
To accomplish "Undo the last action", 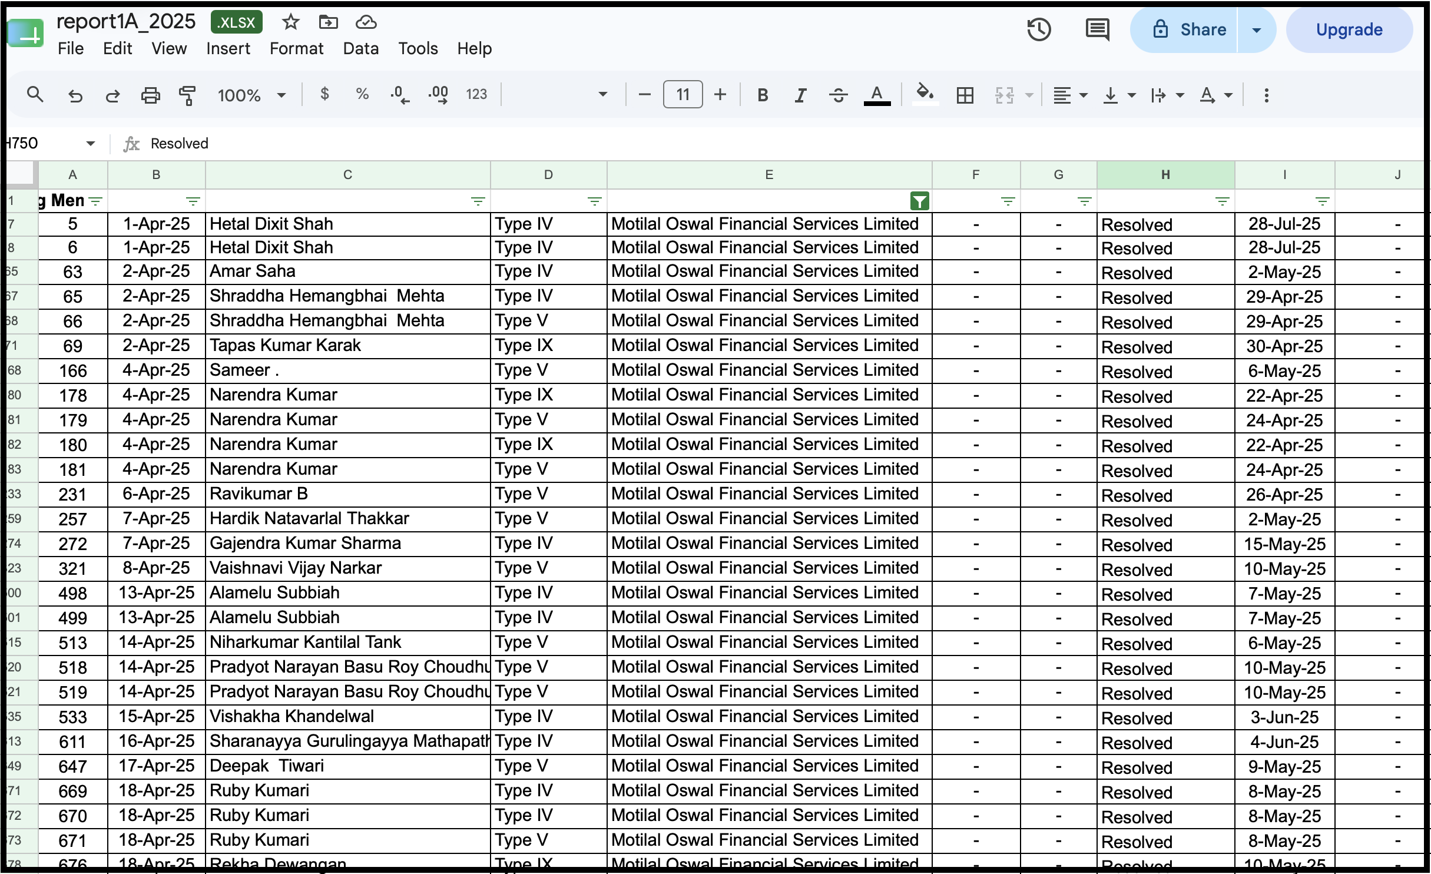I will pyautogui.click(x=75, y=95).
